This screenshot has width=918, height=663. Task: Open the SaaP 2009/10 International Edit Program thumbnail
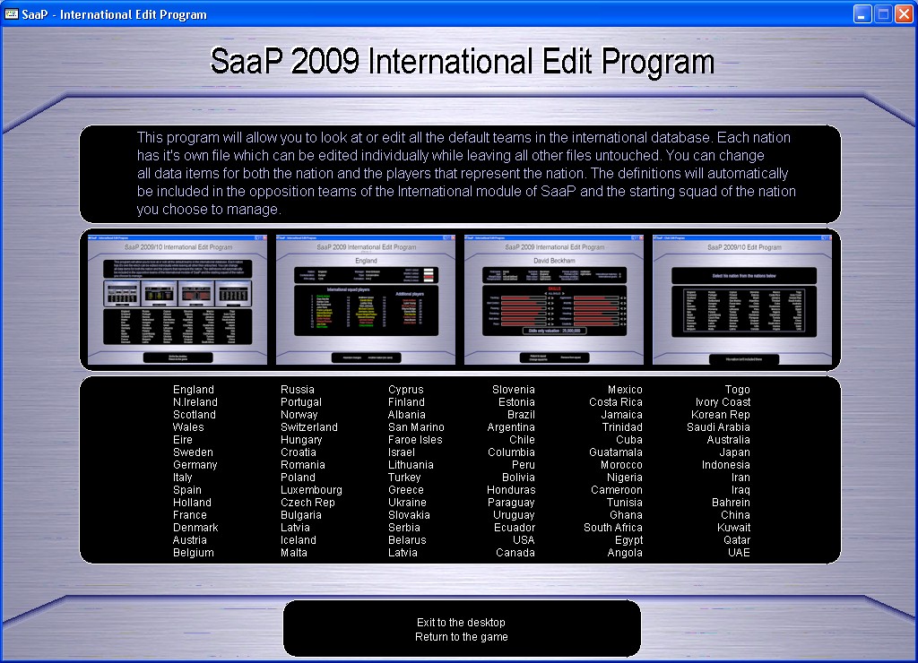tap(178, 300)
